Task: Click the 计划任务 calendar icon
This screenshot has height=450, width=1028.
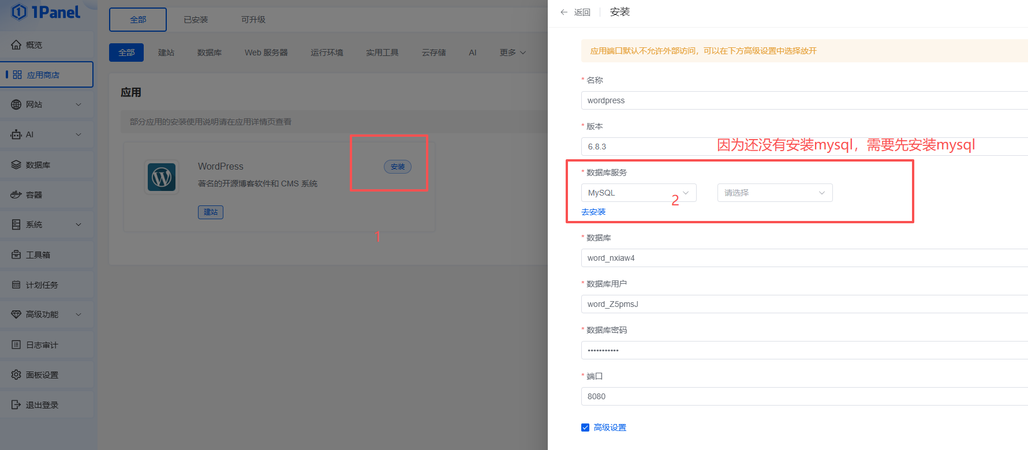Action: [x=16, y=284]
